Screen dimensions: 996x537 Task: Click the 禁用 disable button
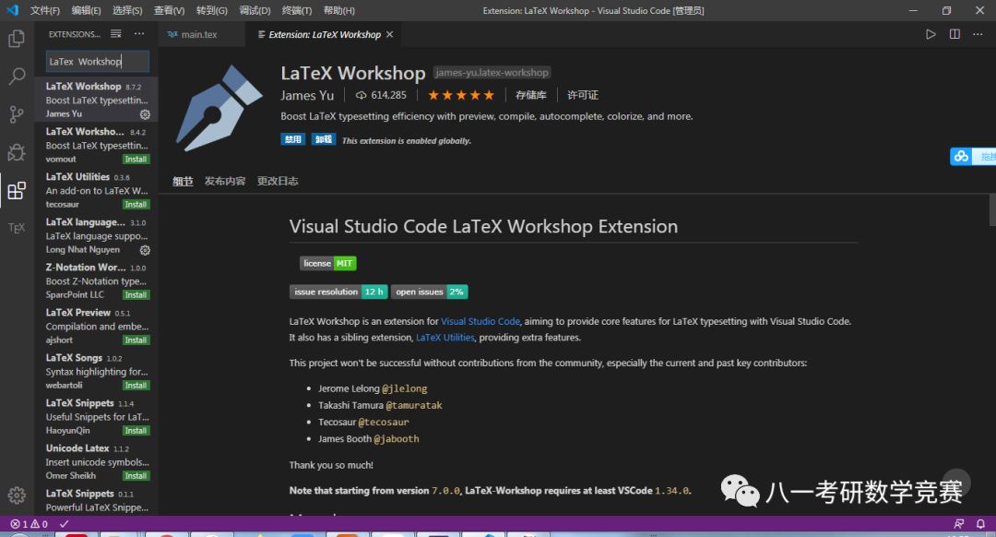(x=293, y=139)
